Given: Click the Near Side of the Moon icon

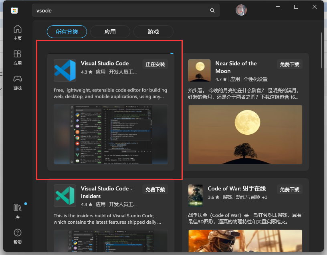Looking at the screenshot, I should pyautogui.click(x=200, y=70).
